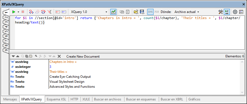
Task: Click the step over debugger icon
Action: [x=43, y=12]
